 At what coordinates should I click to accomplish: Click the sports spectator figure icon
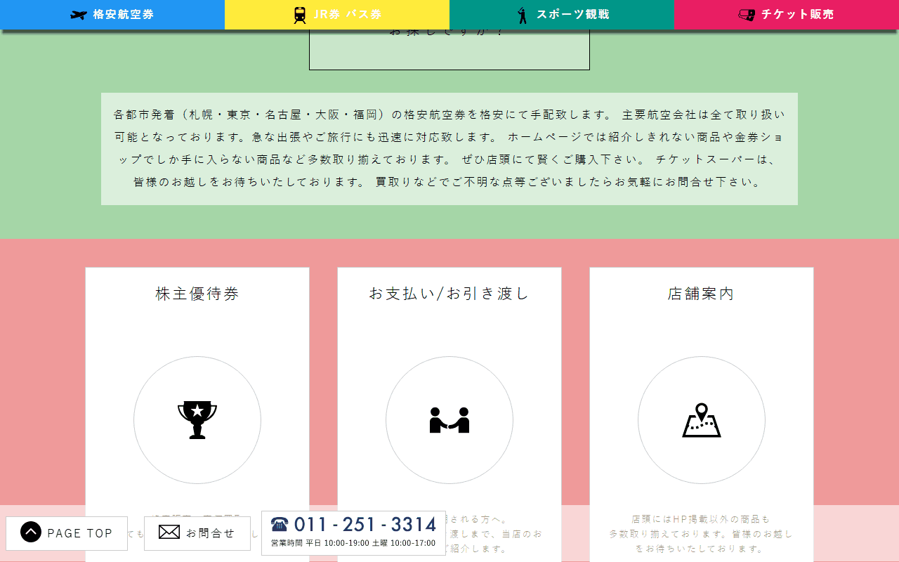[x=522, y=15]
